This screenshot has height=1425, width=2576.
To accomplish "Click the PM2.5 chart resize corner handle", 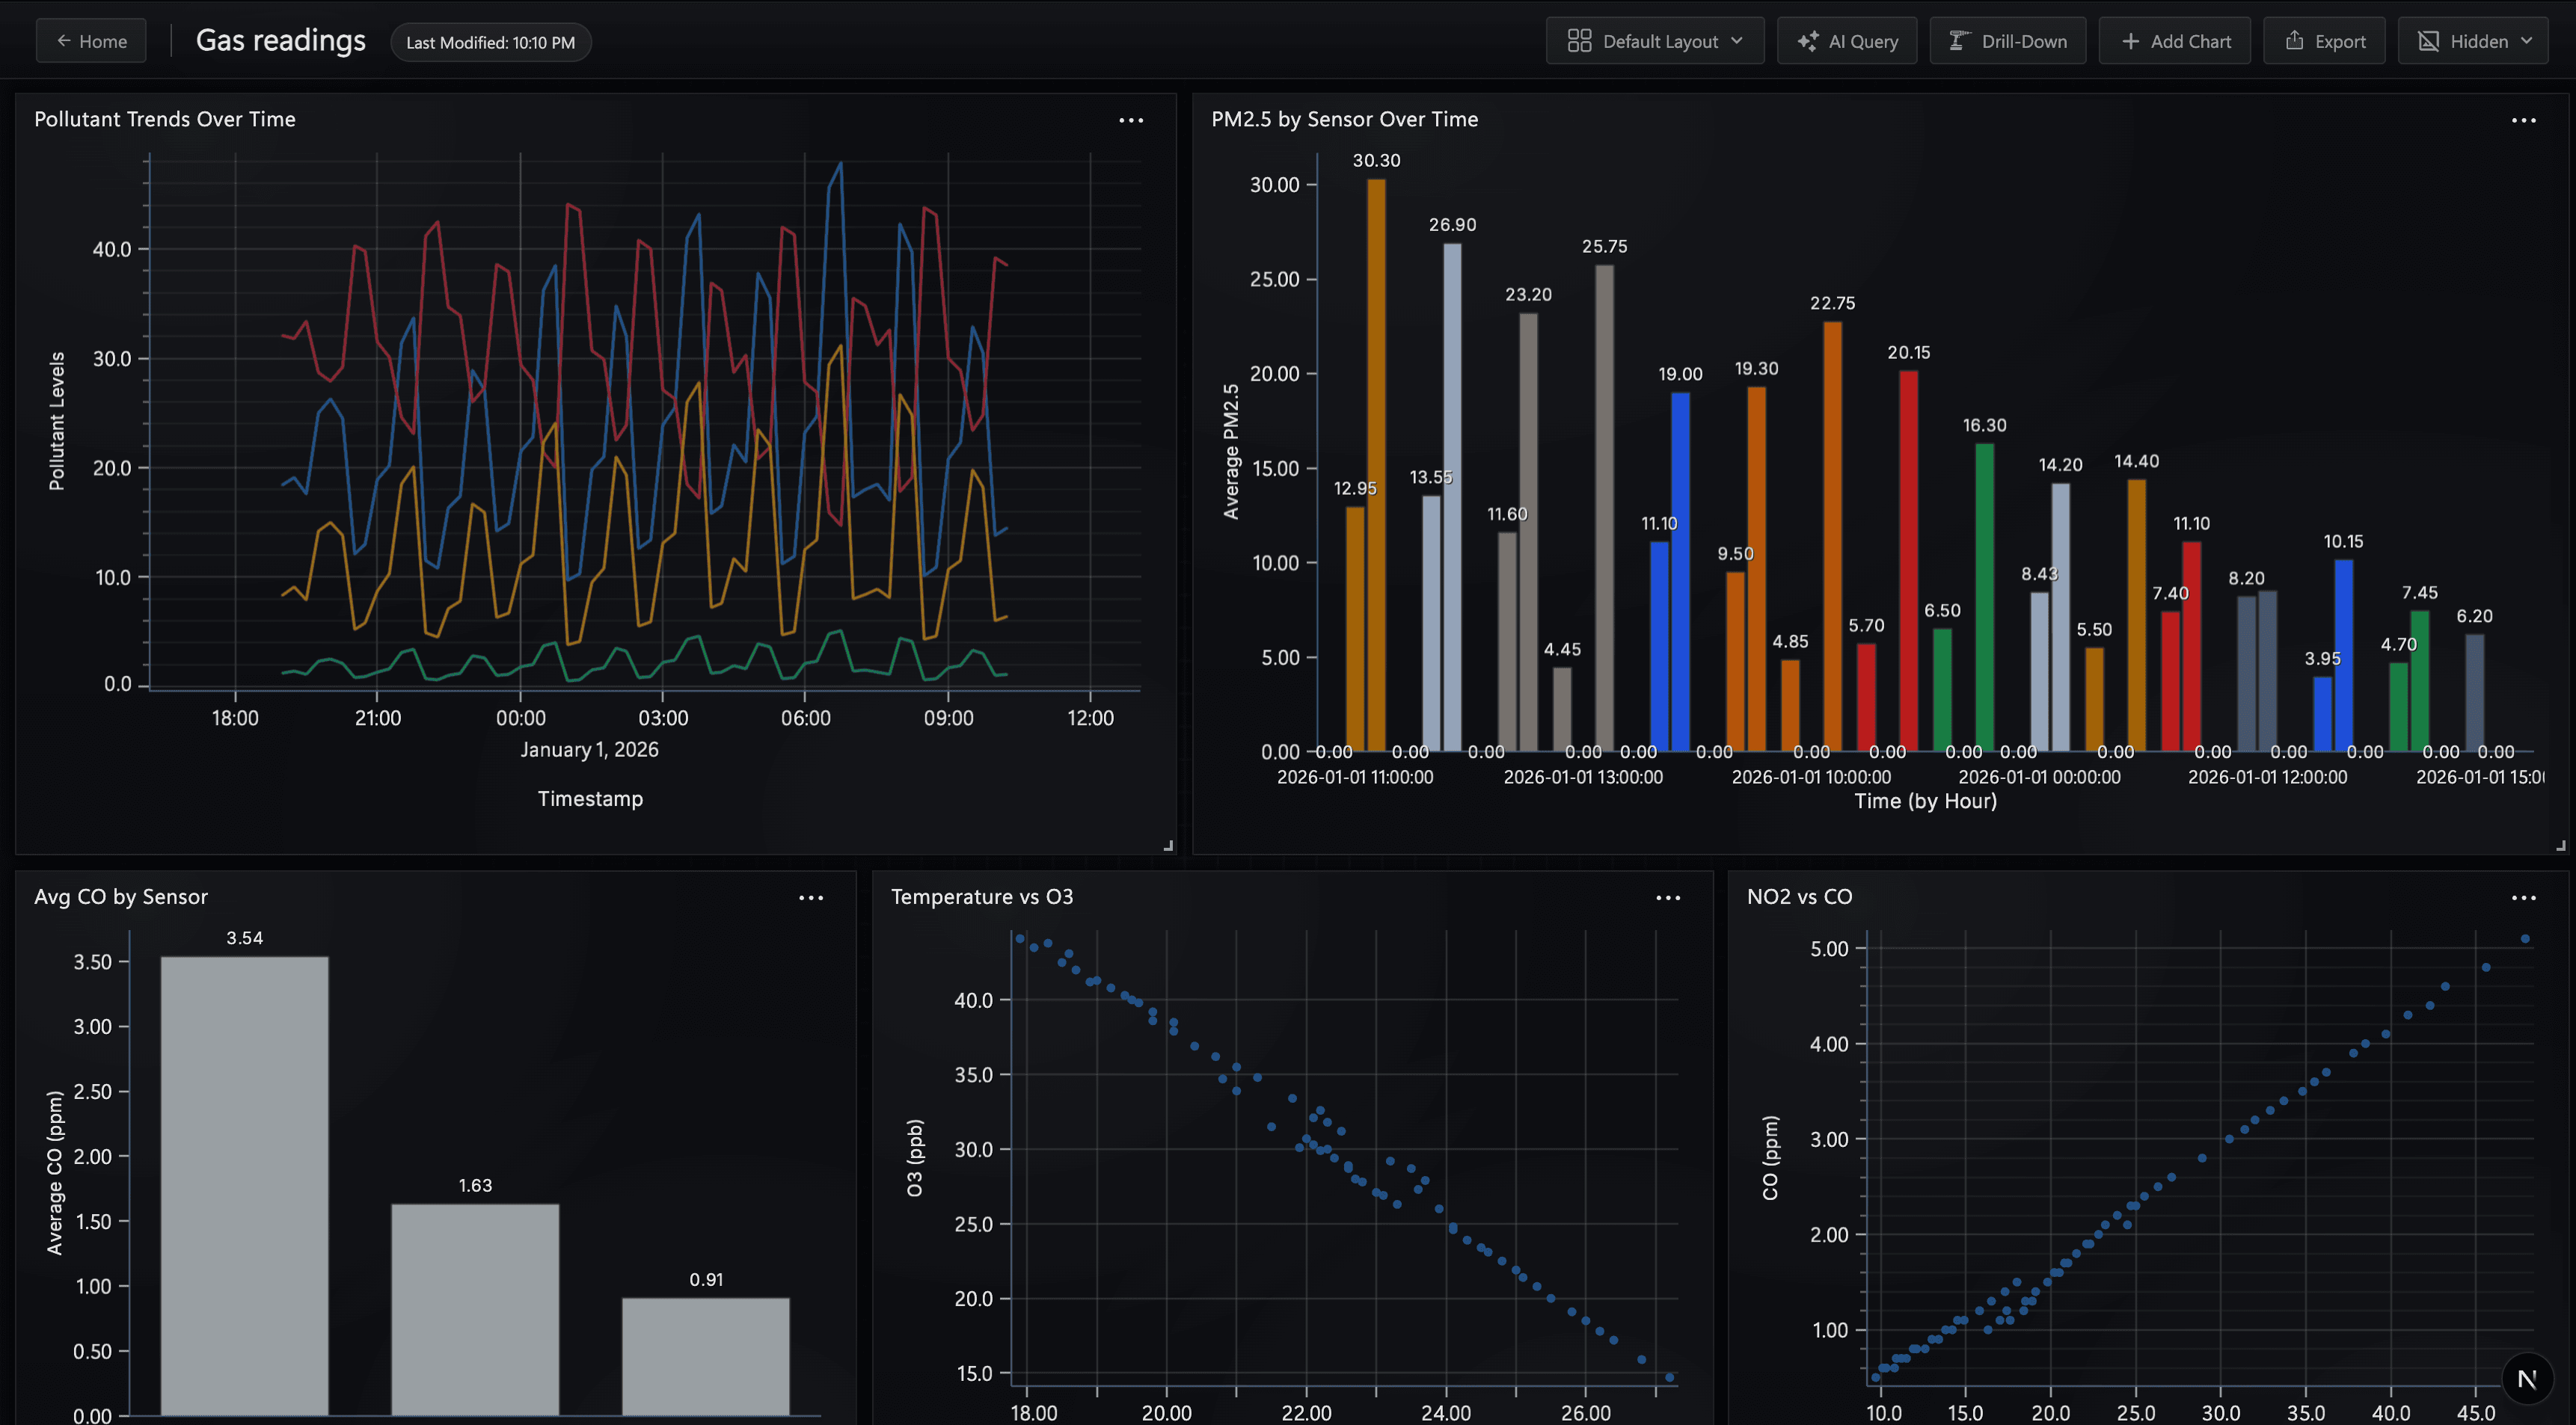I will (x=2560, y=846).
